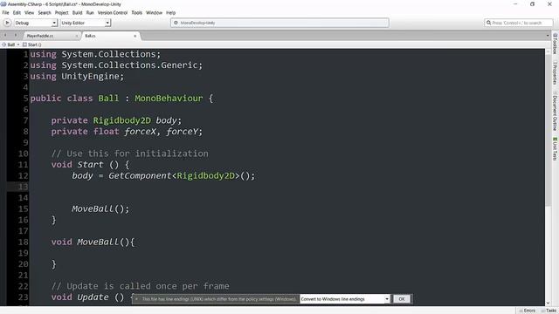
Task: Open the Unit Tests side panel
Action: [556, 149]
